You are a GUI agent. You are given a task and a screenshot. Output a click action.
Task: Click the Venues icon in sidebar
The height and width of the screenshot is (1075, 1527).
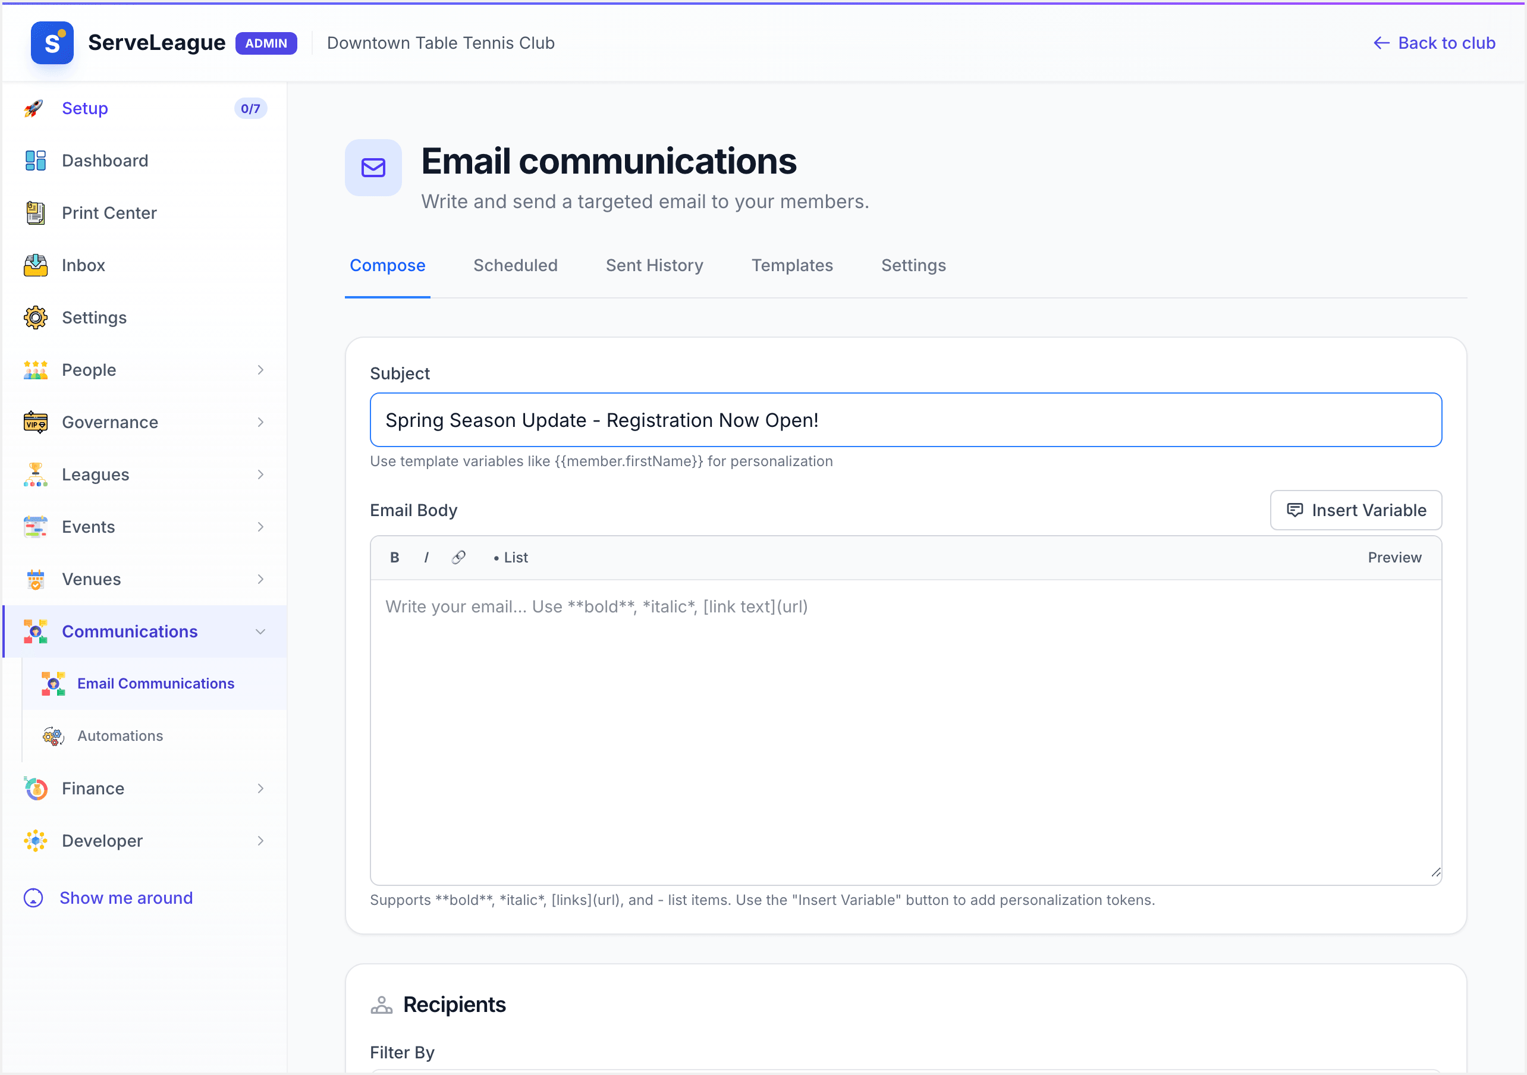tap(35, 579)
